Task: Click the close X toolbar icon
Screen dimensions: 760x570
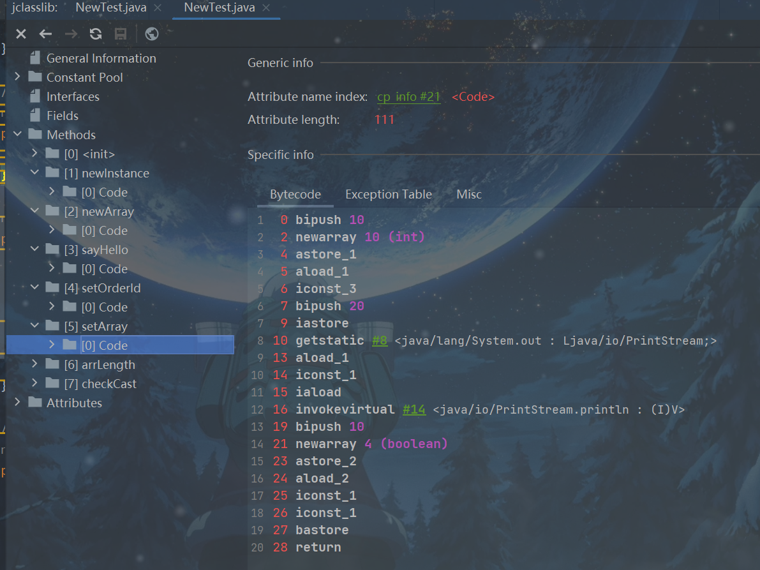Action: click(21, 34)
